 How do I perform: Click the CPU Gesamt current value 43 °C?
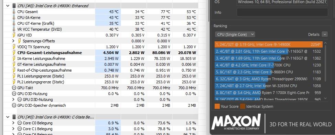coord(114,12)
